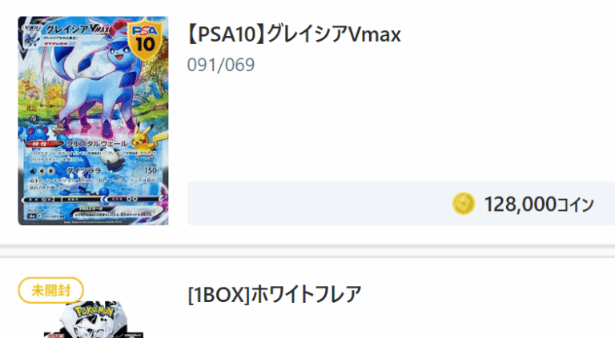This screenshot has width=615, height=338.
Task: Open the [1BOX]ホワイトフレア title link
Action: click(275, 294)
